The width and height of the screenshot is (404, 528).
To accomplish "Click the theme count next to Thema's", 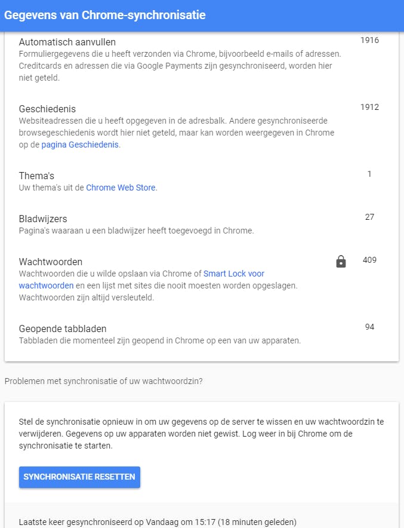I will [x=369, y=174].
